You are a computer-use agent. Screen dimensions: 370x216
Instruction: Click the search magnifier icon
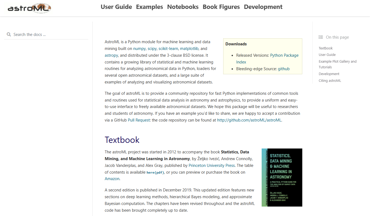(9, 35)
